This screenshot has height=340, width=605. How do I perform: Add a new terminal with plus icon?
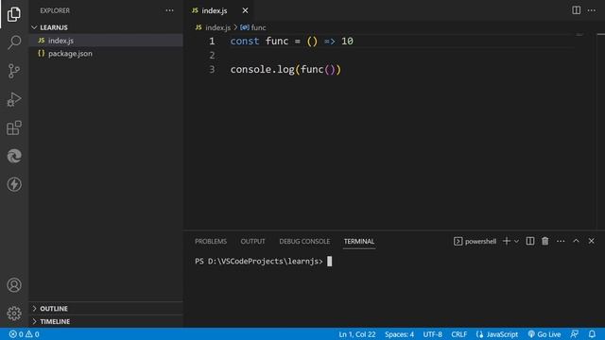coord(507,241)
